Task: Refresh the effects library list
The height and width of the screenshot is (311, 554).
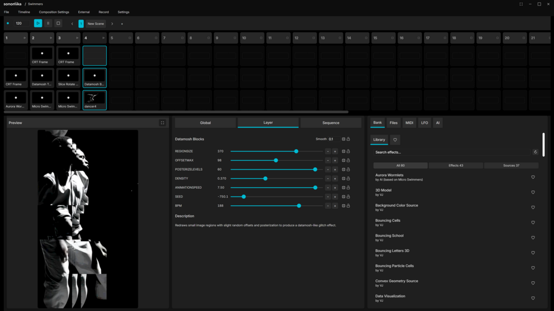Action: [535, 152]
